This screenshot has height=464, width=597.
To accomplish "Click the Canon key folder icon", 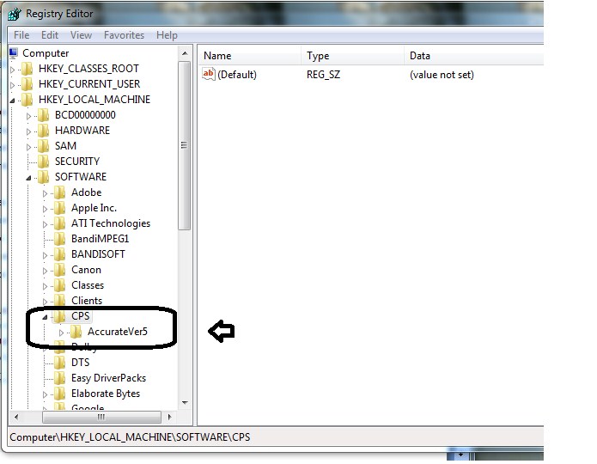I will tap(59, 270).
